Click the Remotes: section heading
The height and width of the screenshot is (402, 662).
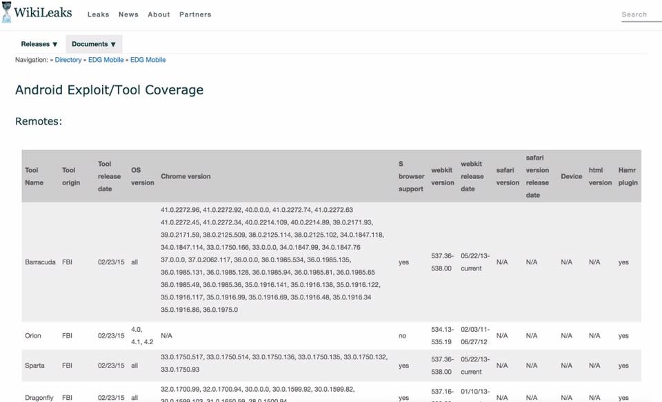pyautogui.click(x=39, y=121)
